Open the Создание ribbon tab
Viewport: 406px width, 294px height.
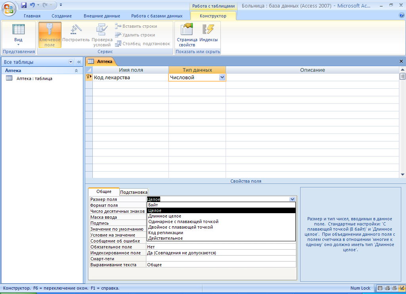[61, 16]
